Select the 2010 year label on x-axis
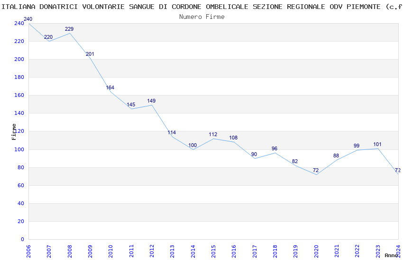This screenshot has height=260, width=403. 110,251
